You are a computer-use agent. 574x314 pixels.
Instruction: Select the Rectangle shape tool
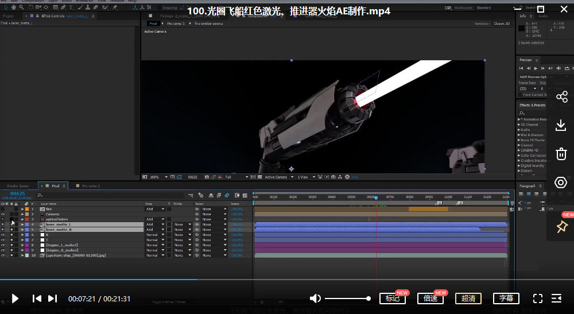point(56,7)
